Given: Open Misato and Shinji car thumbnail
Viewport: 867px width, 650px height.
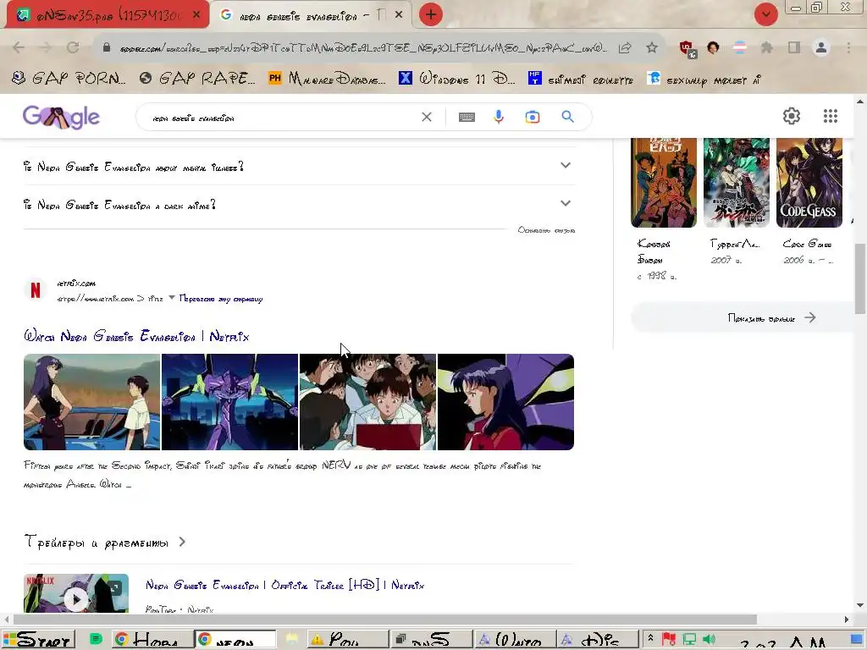Looking at the screenshot, I should point(91,402).
